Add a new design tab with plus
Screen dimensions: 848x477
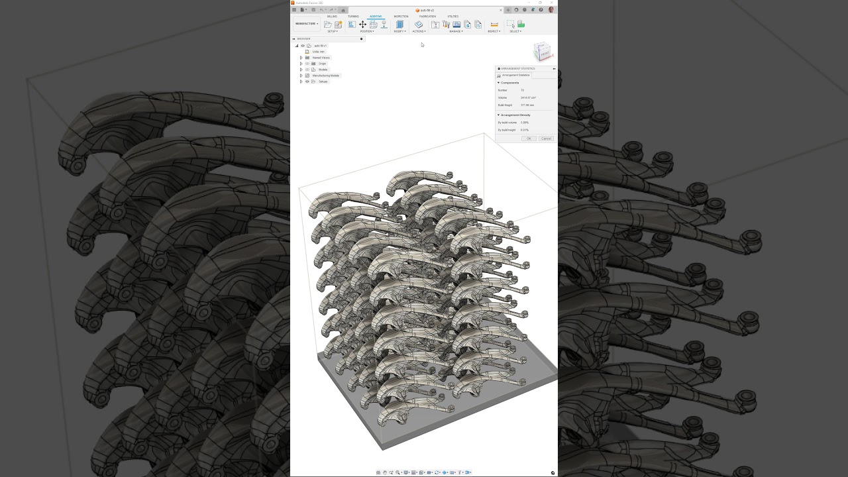pyautogui.click(x=508, y=10)
